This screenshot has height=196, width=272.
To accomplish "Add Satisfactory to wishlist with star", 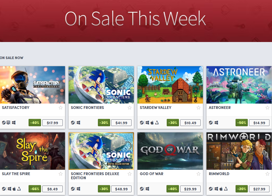I will click(x=60, y=108).
